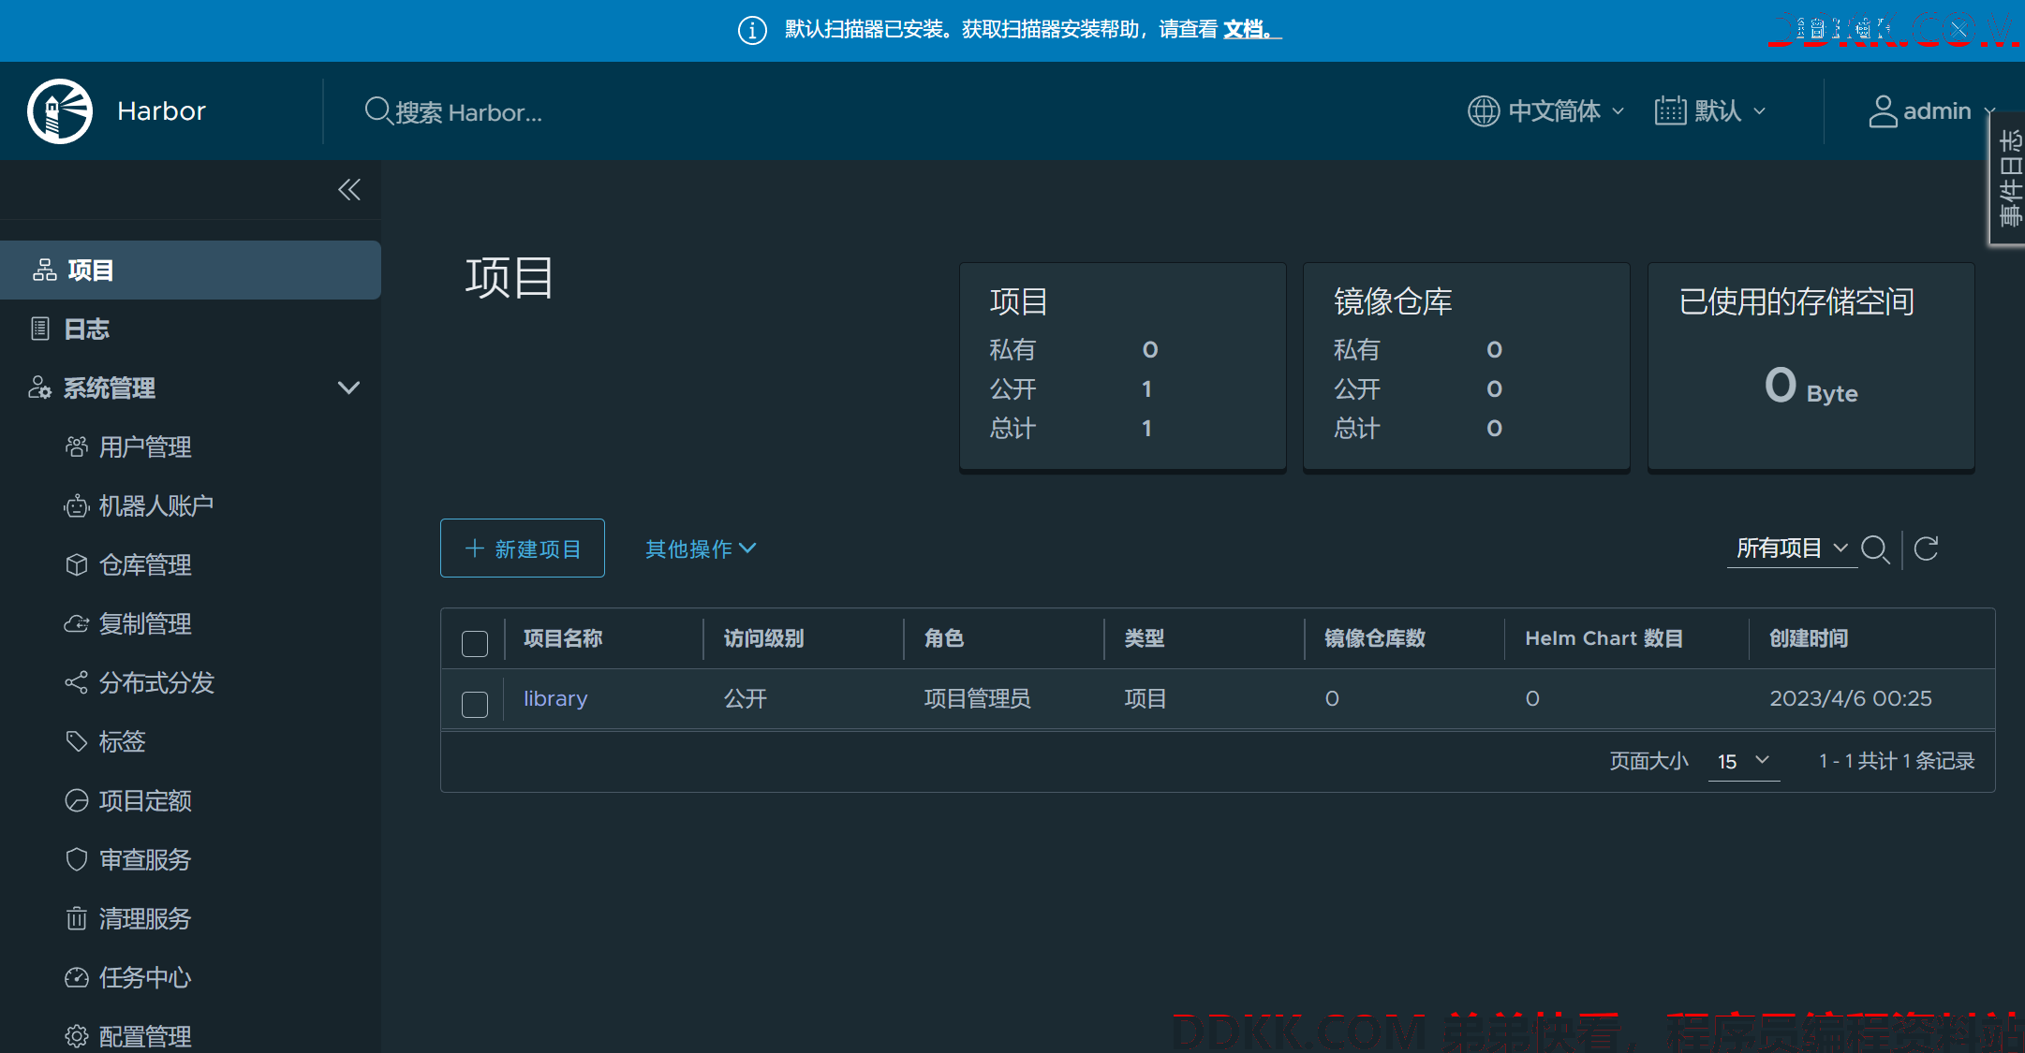Sort by 创建时间 column header
This screenshot has height=1053, width=2025.
pos(1809,638)
